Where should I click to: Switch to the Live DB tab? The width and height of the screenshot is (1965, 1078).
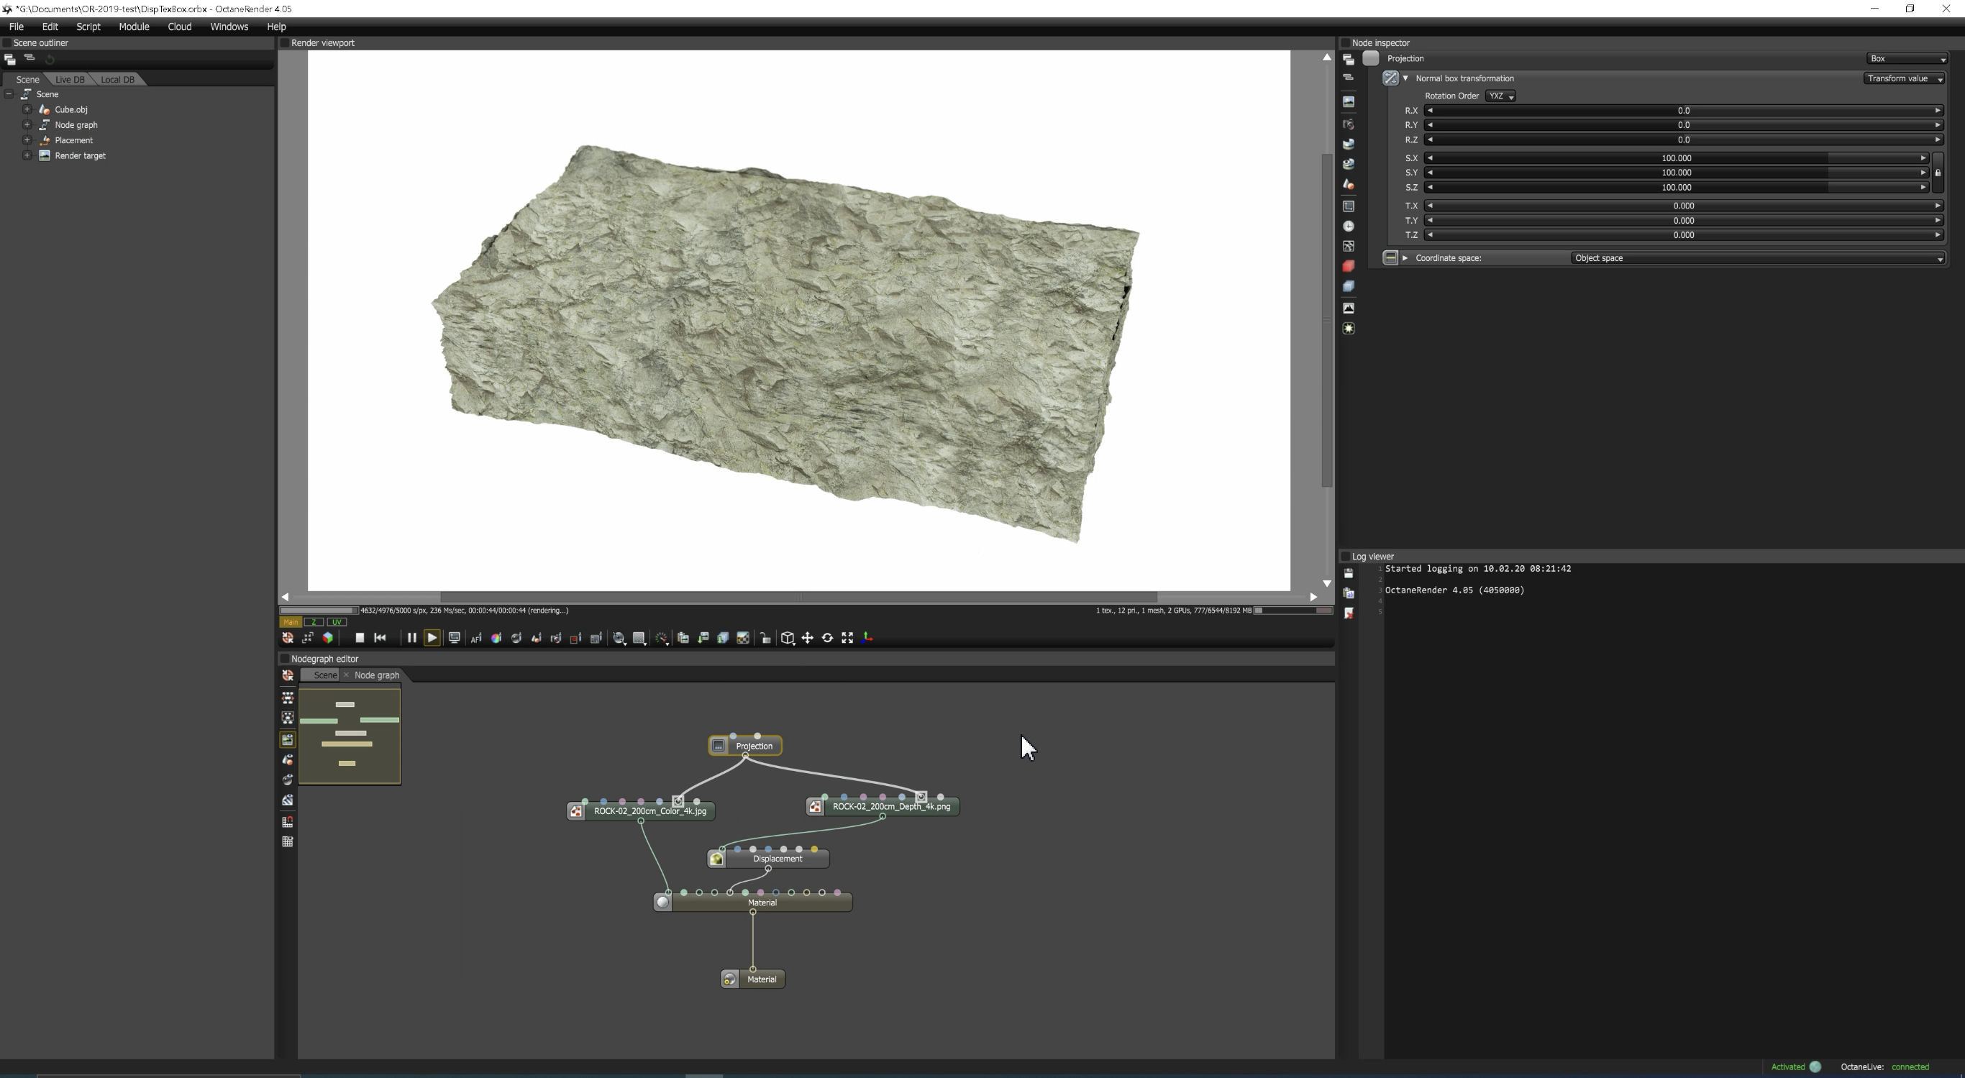[70, 79]
